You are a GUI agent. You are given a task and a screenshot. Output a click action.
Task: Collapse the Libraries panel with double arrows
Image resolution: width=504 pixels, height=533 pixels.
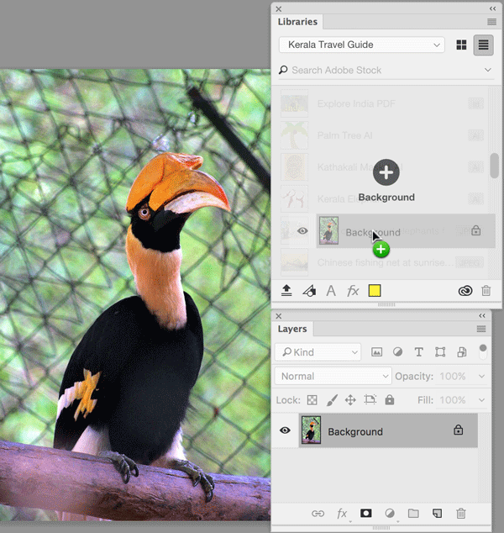click(493, 9)
